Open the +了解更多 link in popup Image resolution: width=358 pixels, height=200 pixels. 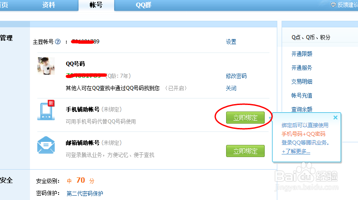tap(296, 151)
